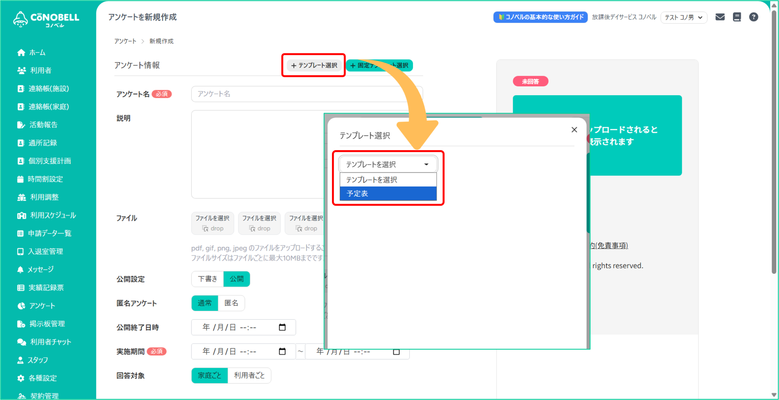
Task: Click the テンプレート選択 button
Action: pyautogui.click(x=314, y=65)
